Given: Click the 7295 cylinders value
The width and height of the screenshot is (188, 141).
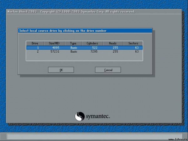Looking at the screenshot, I should (x=94, y=52).
